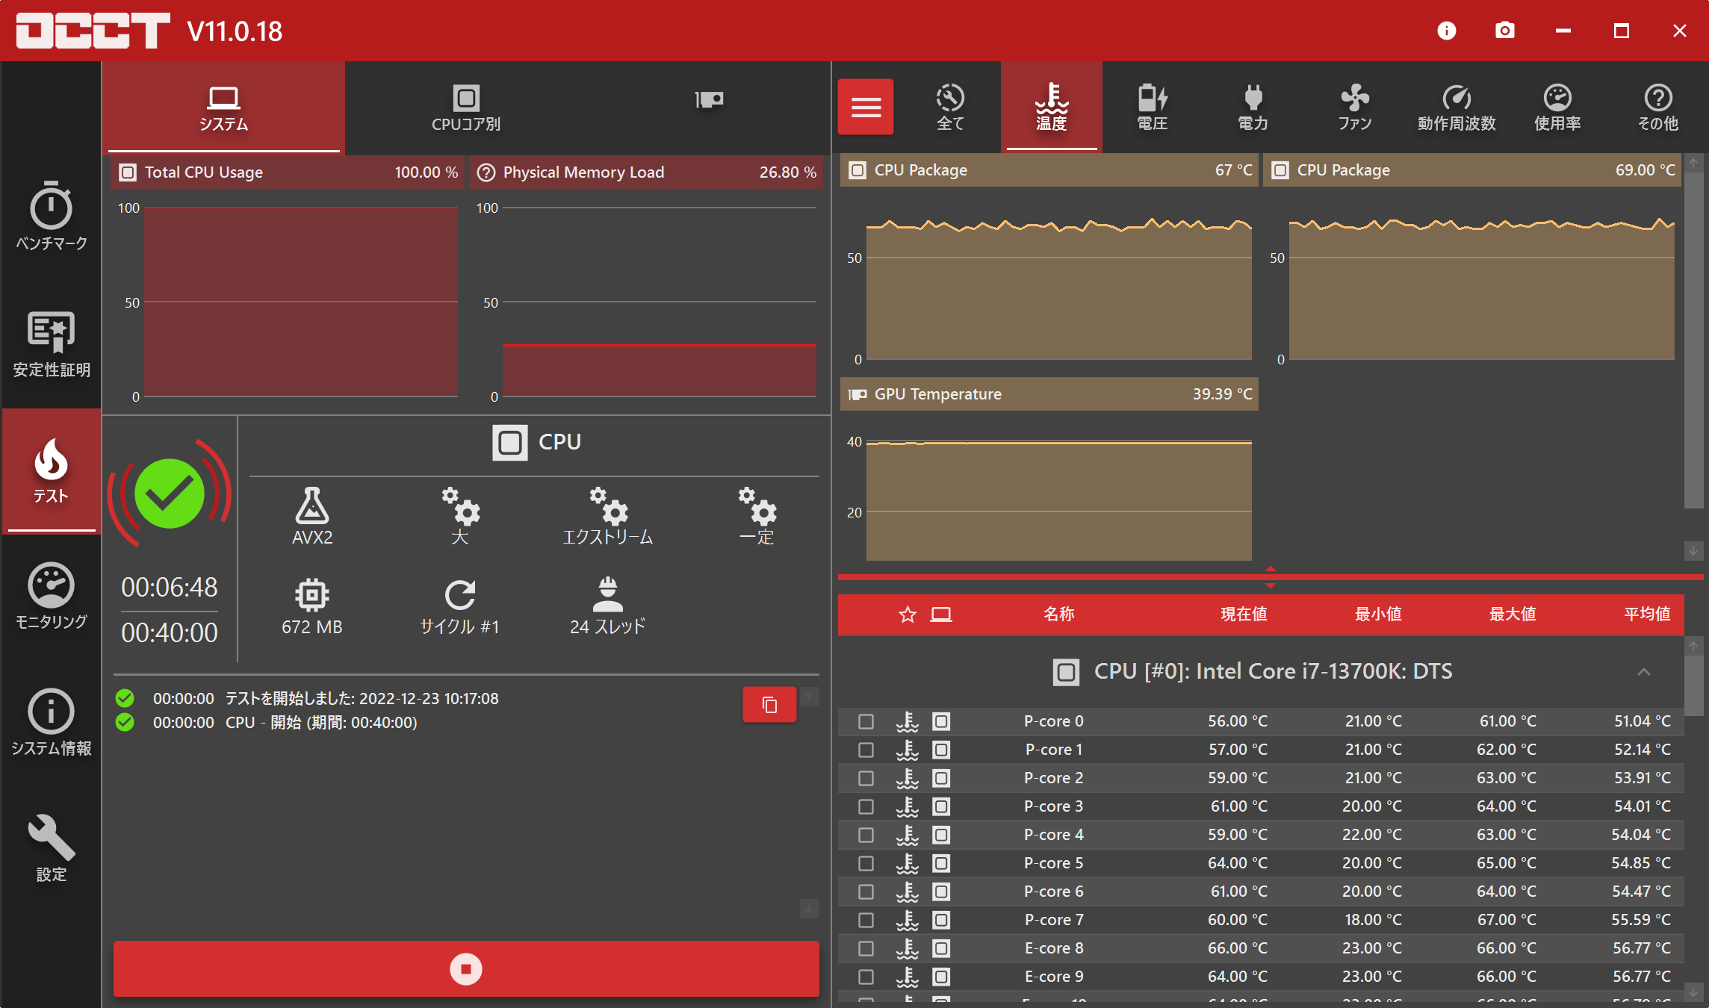Viewport: 1709px width, 1008px height.
Task: Click the red graph/table splitter handle
Action: coord(1270,577)
